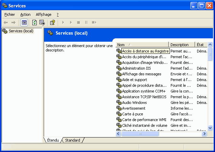Sort by the Nom column header
Viewport: 215px width, 152px height.
click(x=142, y=45)
